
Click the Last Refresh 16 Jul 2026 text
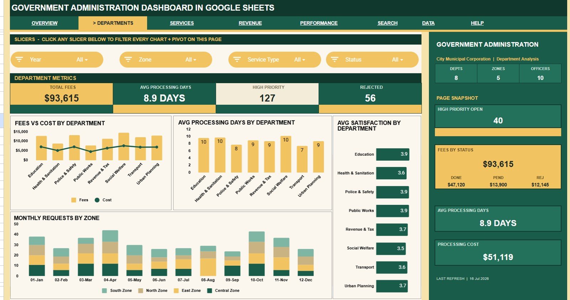click(x=462, y=279)
